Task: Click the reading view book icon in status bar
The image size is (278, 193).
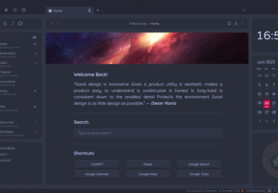Action: 269,191
